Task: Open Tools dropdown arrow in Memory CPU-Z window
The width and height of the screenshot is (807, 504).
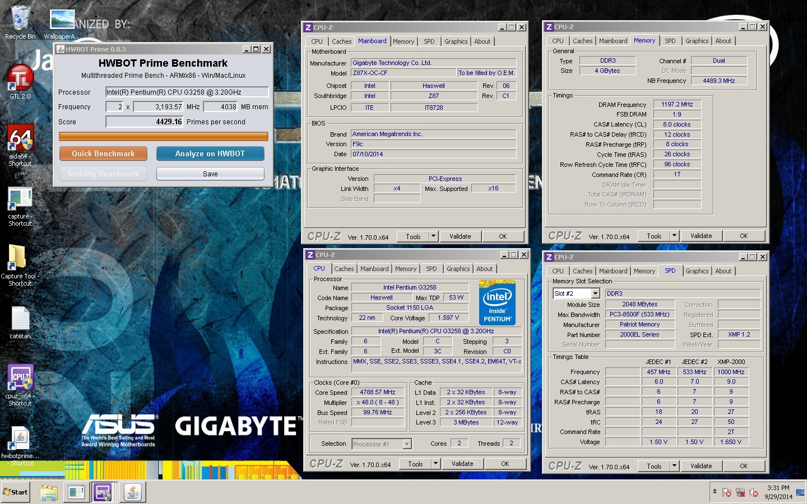Action: pyautogui.click(x=674, y=236)
